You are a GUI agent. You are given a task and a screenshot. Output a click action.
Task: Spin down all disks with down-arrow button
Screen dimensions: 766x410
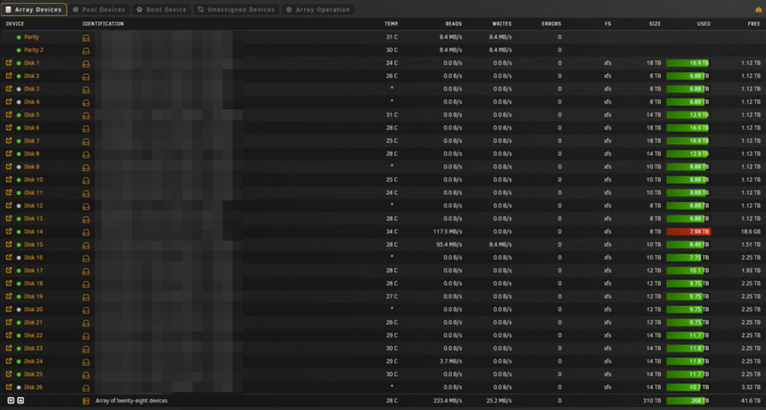[x=11, y=400]
